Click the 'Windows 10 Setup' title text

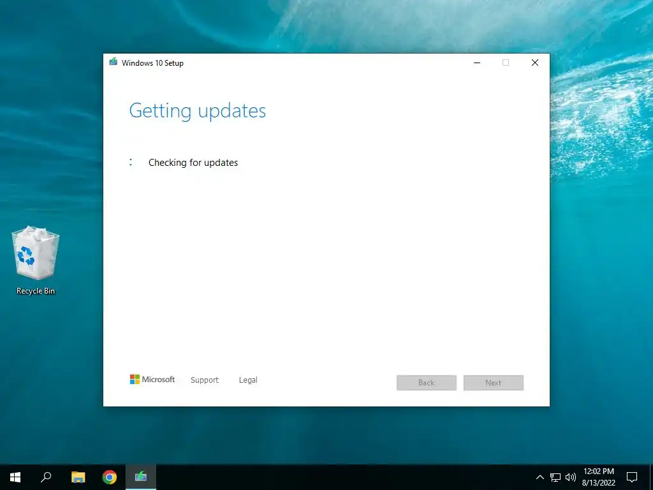[152, 63]
